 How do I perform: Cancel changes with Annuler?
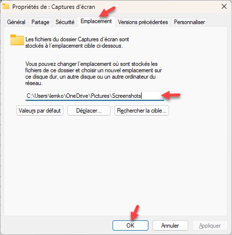170,226
